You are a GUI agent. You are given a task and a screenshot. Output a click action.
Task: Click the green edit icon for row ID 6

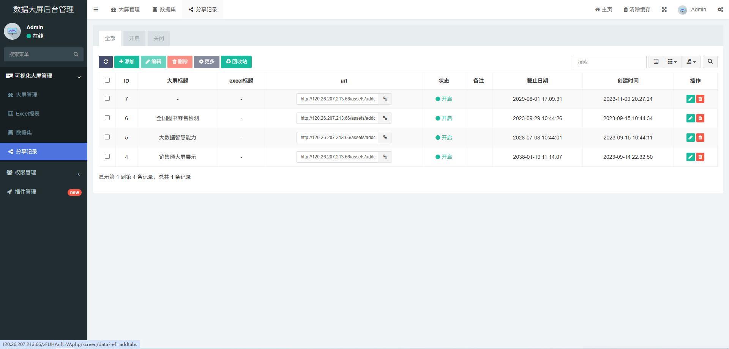690,118
